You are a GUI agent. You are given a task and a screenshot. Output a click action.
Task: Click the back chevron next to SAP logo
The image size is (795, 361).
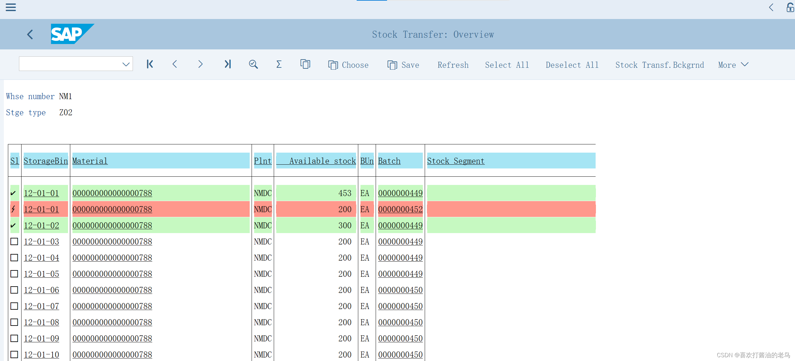[30, 34]
